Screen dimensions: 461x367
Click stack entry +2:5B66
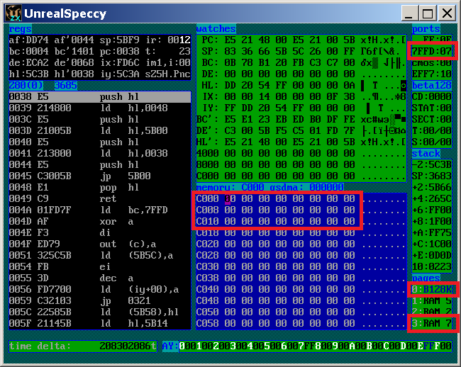[432, 187]
